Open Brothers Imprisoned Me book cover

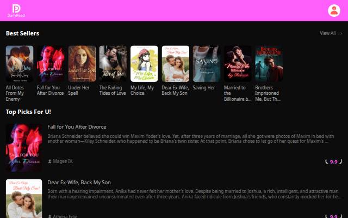coord(269,64)
